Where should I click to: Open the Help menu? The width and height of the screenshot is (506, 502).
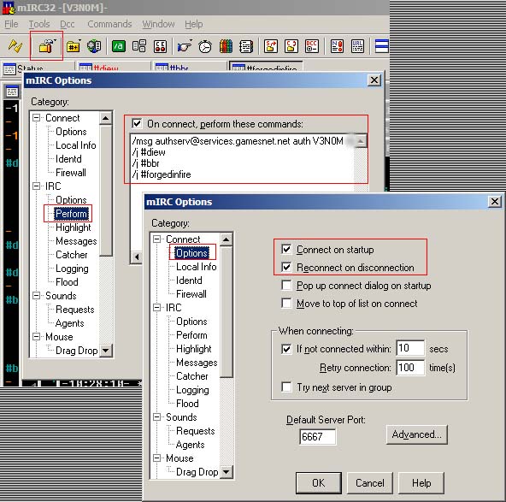tap(194, 24)
